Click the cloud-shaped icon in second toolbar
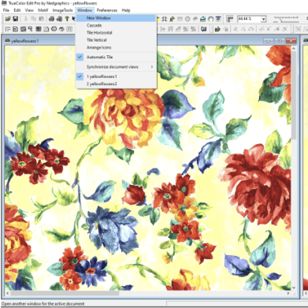The width and height of the screenshot is (308, 308). (x=251, y=29)
